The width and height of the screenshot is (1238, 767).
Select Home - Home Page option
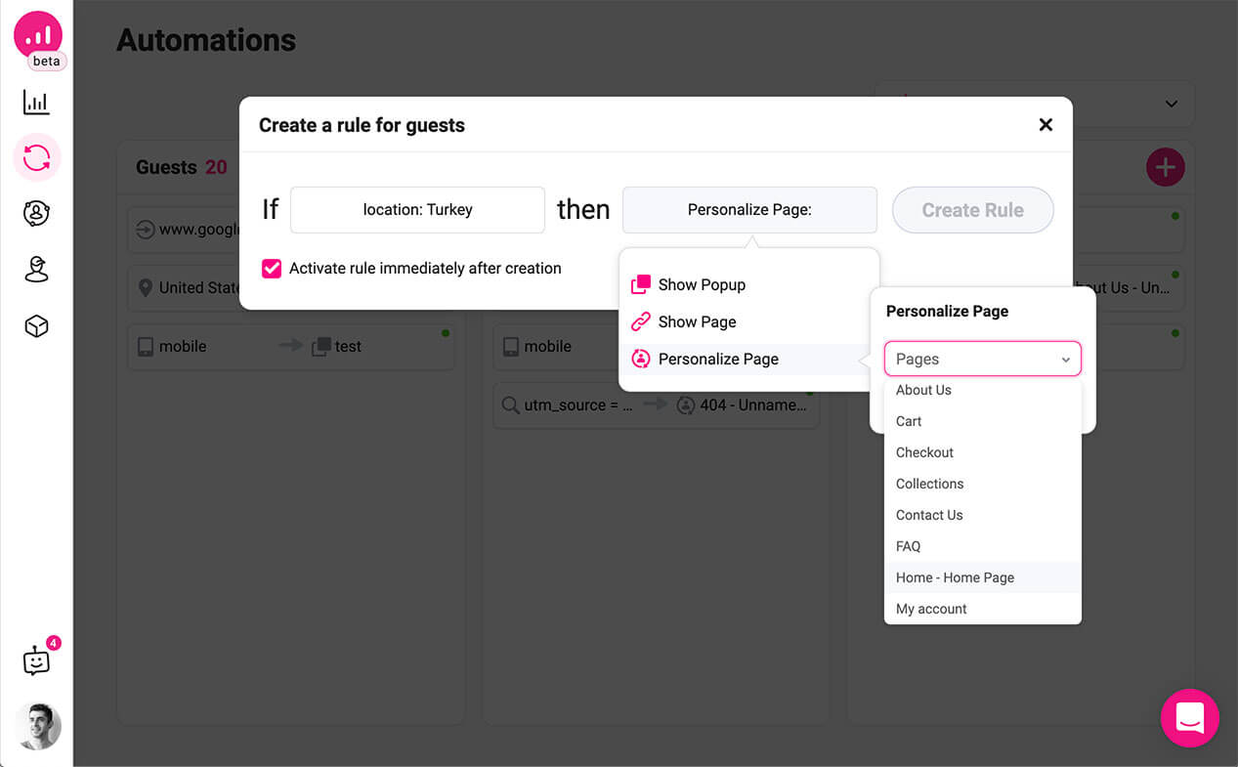[x=983, y=577]
